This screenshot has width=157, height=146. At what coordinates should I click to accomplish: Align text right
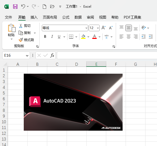click(136, 37)
